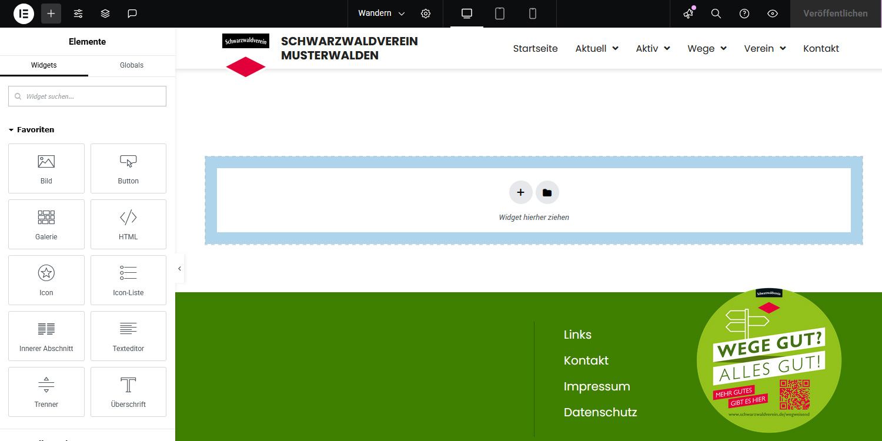Select Startseite in the navigation menu
Screen dimensions: 882x441
coord(535,48)
